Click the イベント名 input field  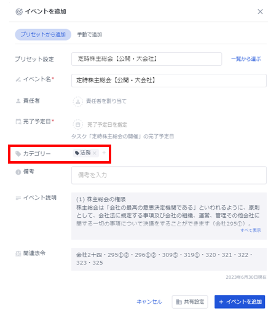[169, 81]
